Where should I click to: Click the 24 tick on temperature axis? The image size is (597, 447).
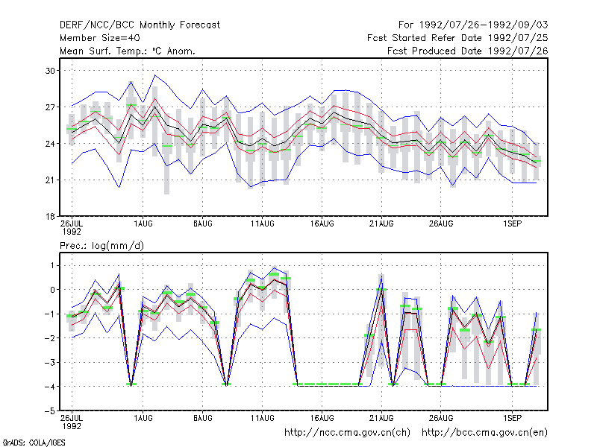pos(50,144)
